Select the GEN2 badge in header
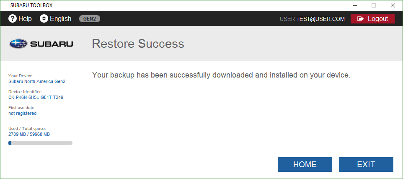The image size is (403, 179). [x=90, y=18]
